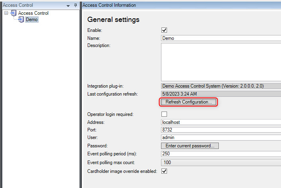Collapse the Access Control tree node
This screenshot has width=281, height=188.
6,13
